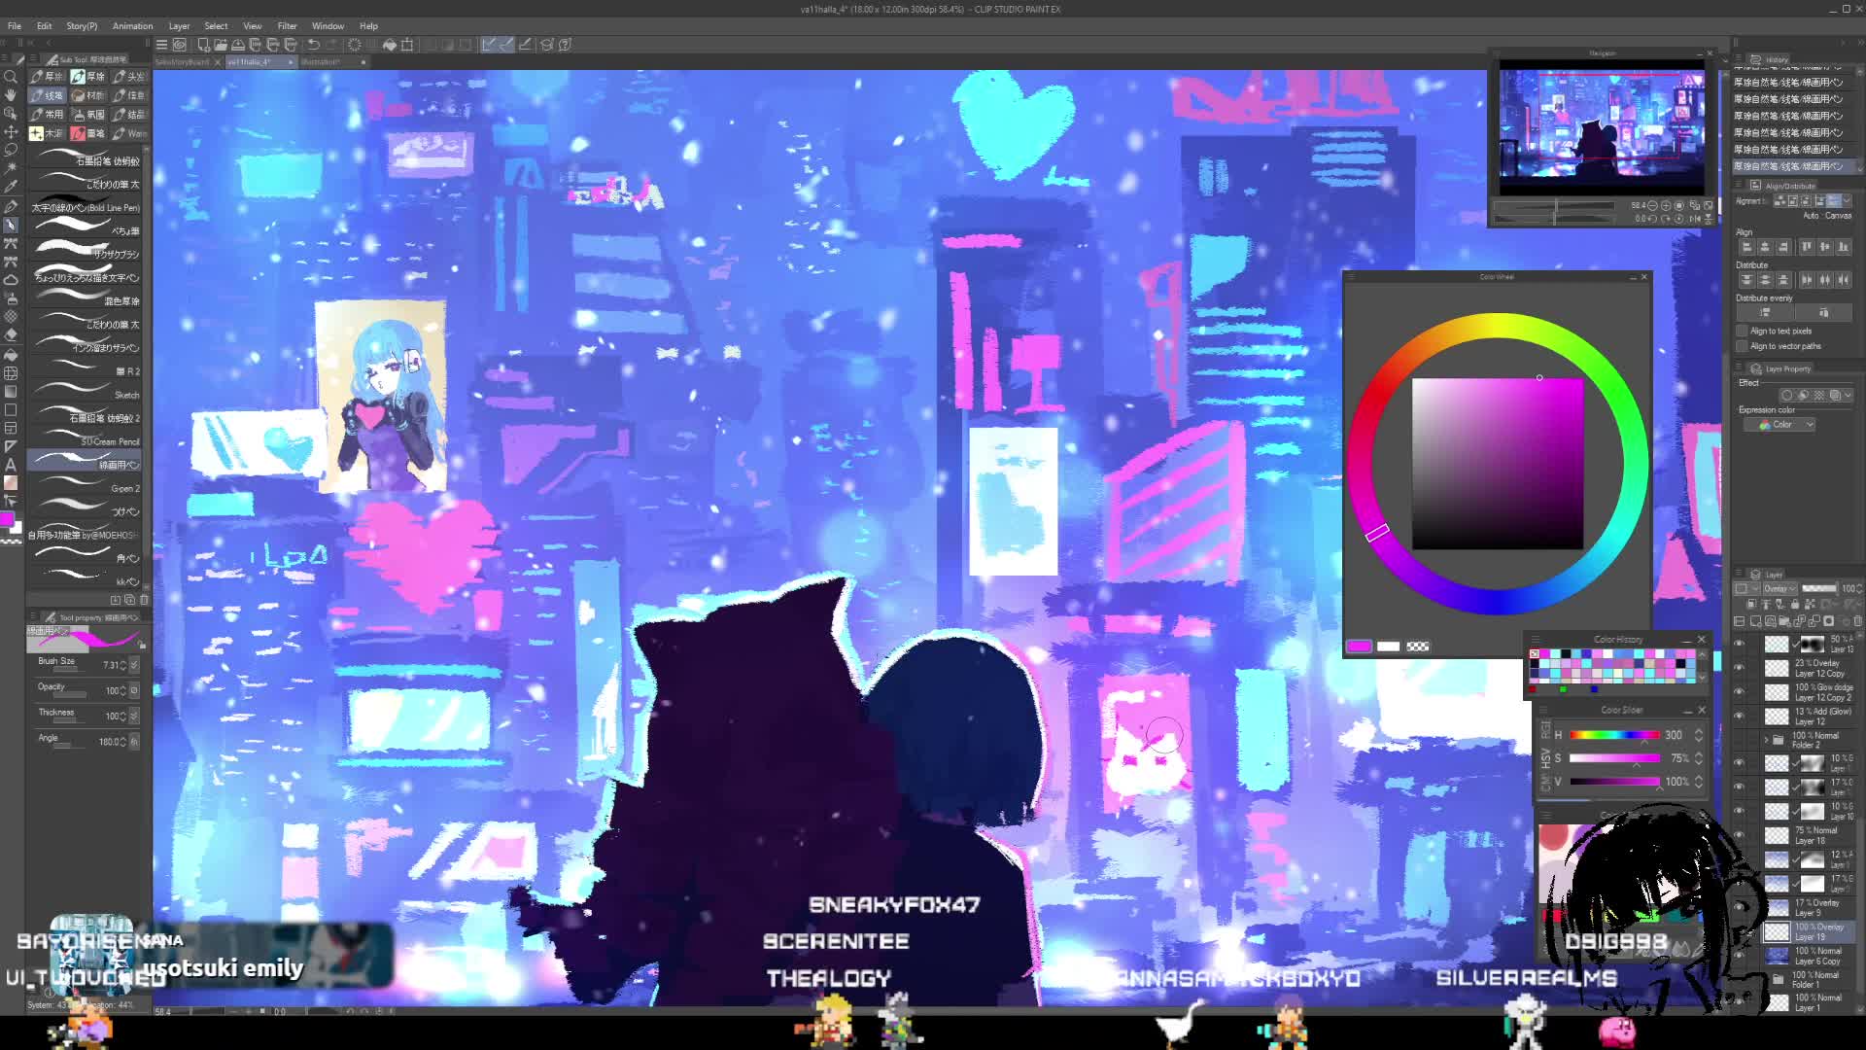
Task: Click the Undo arrow in command bar
Action: pyautogui.click(x=313, y=45)
